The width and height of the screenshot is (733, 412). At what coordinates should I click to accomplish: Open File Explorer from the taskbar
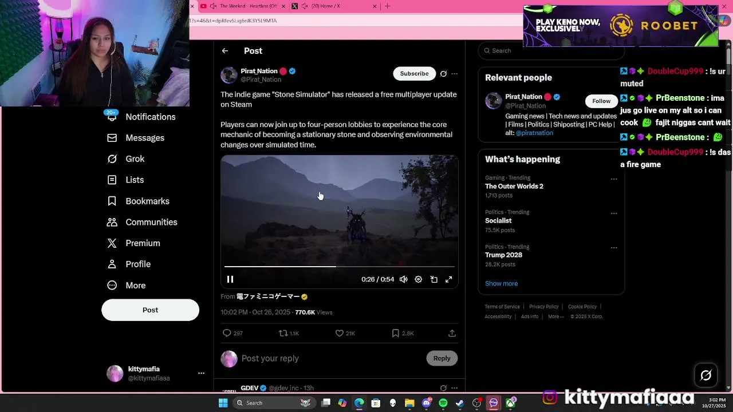[x=409, y=403]
